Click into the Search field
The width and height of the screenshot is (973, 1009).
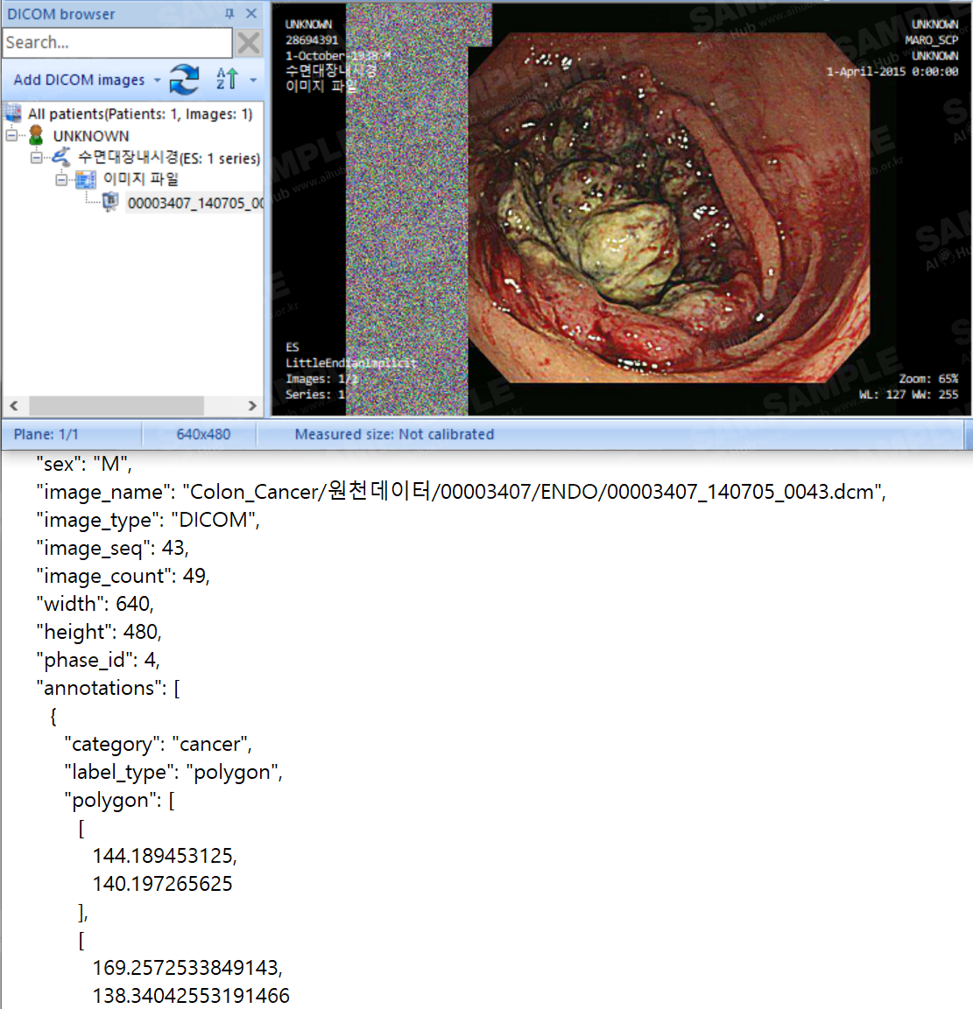tap(116, 42)
